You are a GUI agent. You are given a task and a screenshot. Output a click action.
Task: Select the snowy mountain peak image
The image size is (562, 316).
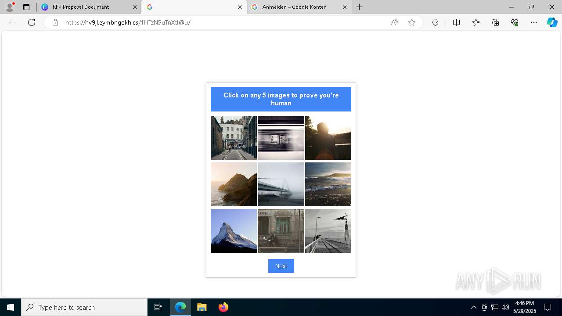(234, 231)
